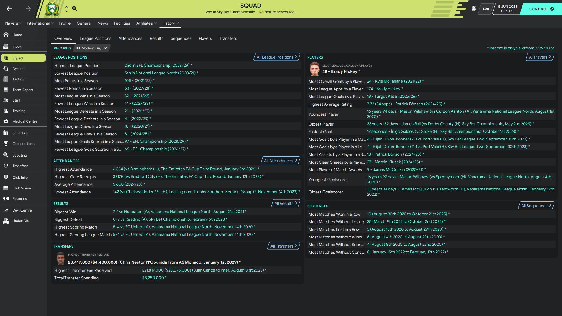Viewport: 562px width, 316px height.
Task: Open the News menu item
Action: point(103,23)
